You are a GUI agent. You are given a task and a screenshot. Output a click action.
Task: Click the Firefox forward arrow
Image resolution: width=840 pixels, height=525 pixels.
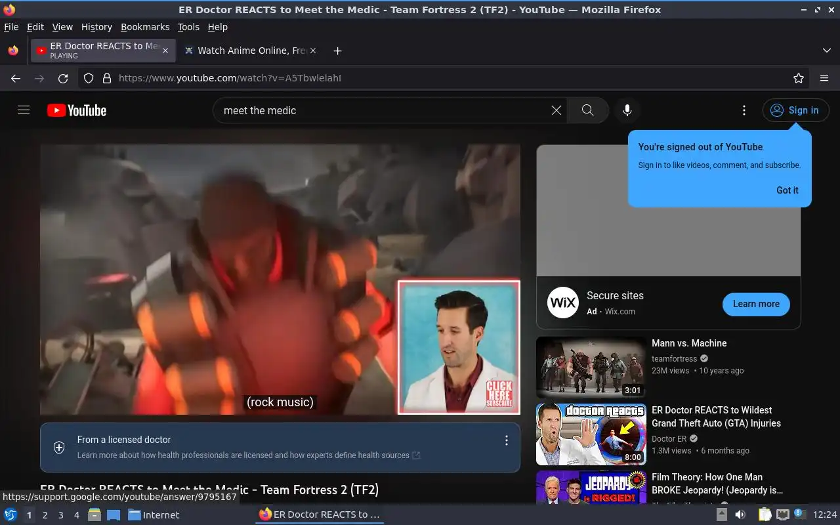click(x=39, y=78)
